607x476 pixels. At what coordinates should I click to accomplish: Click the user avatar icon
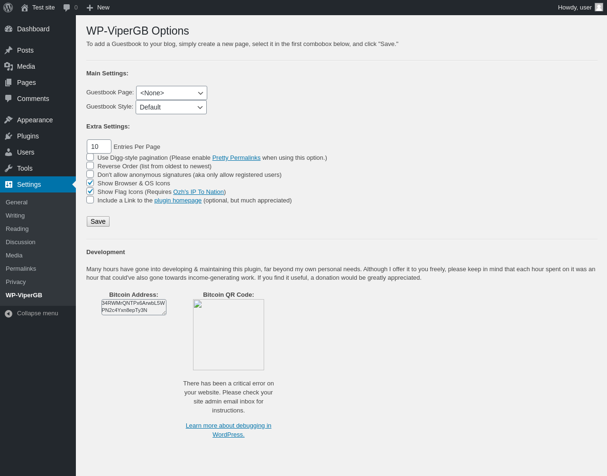click(599, 7)
